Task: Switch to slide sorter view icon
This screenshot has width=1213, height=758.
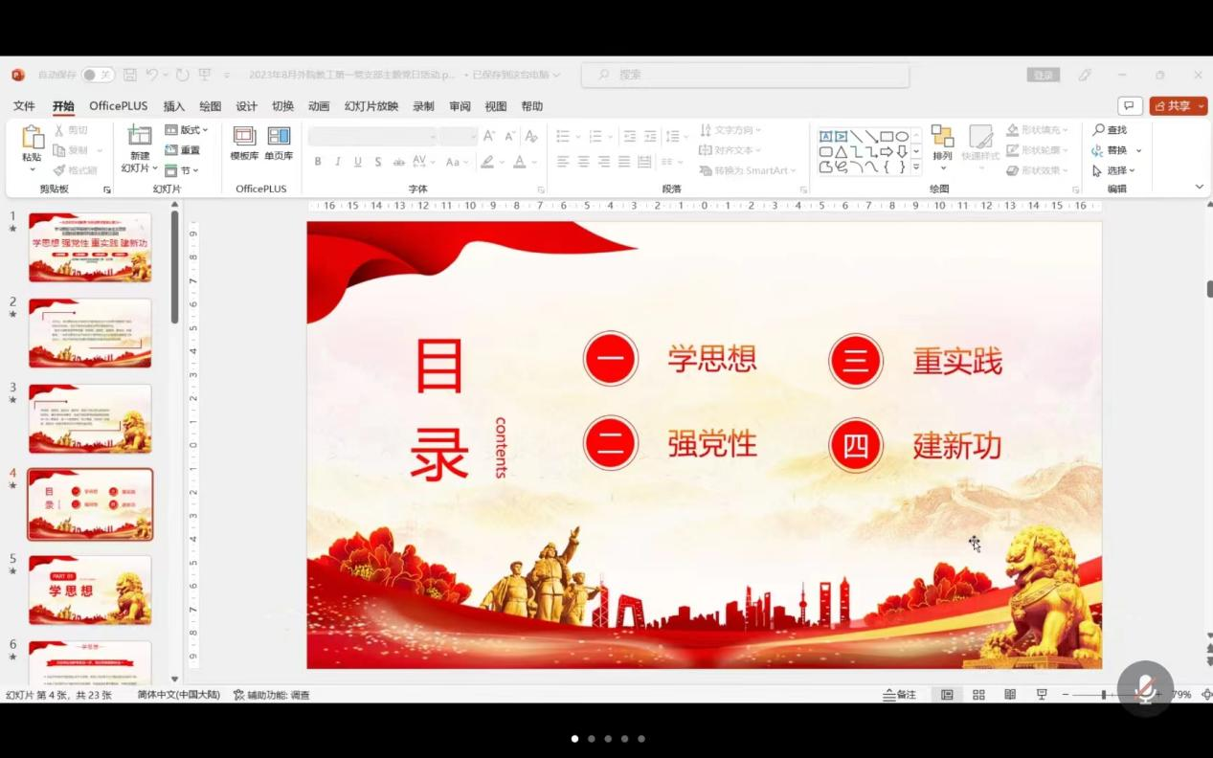Action: 978,695
